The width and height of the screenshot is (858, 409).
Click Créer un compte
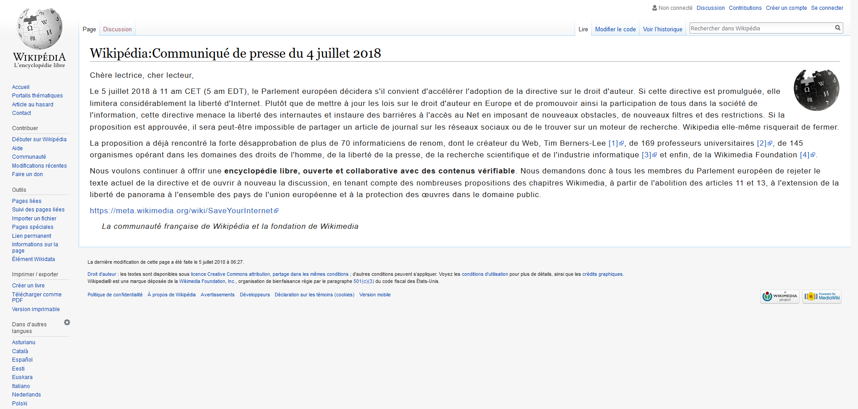point(786,8)
